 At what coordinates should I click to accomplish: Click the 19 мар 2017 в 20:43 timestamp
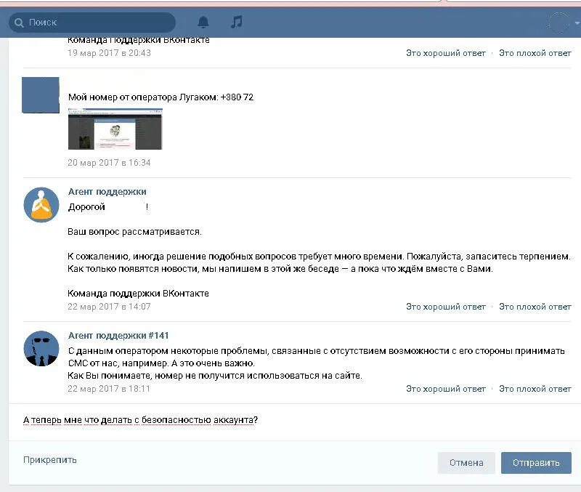[109, 53]
